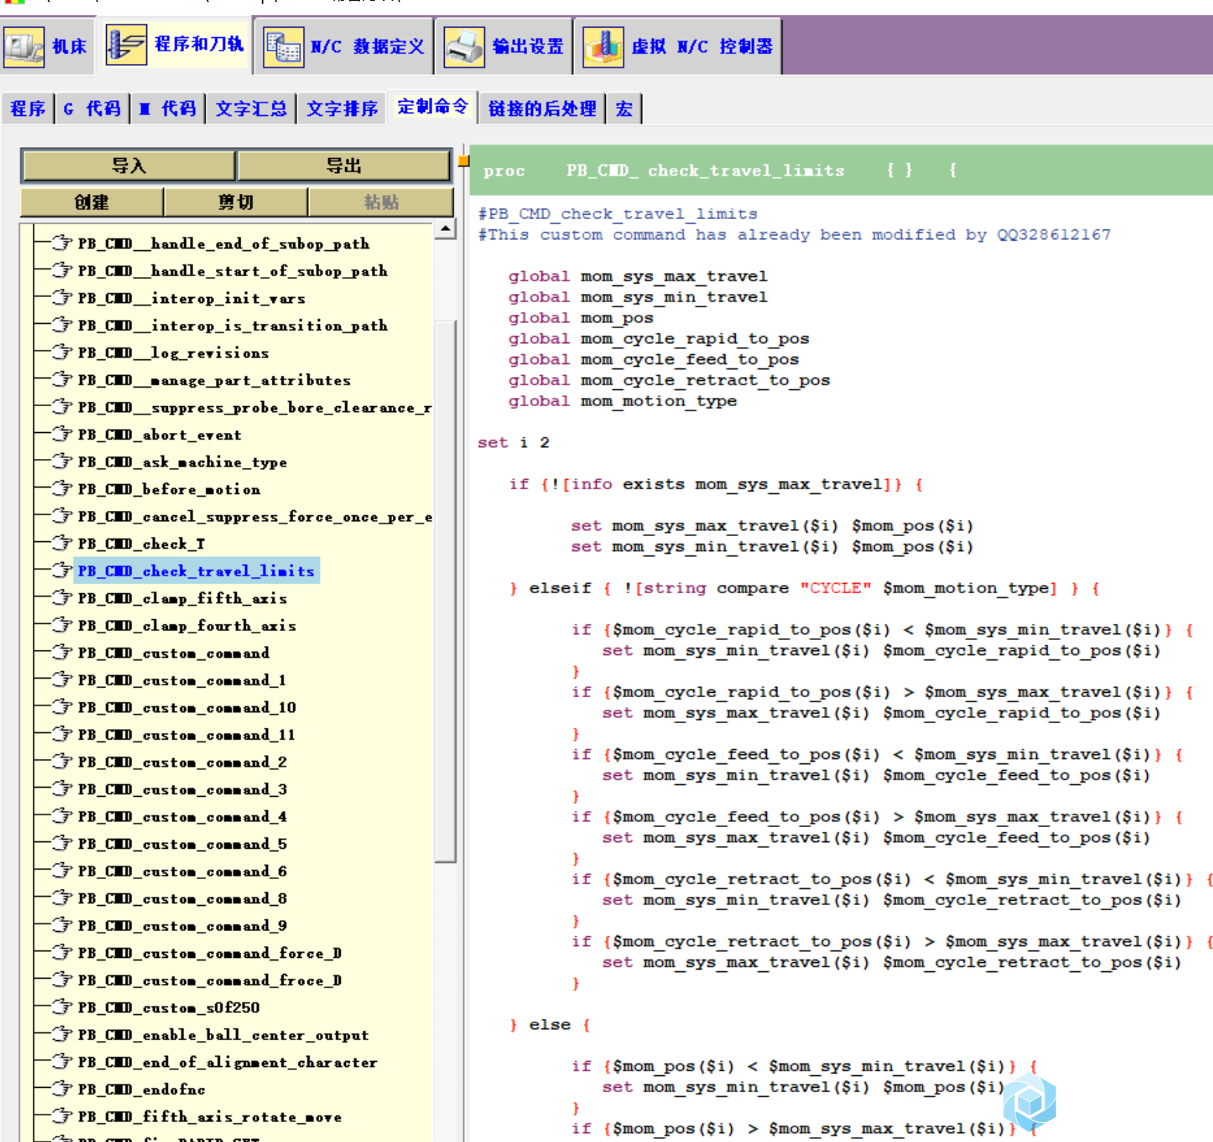Screen dimensions: 1213x1142
Task: Select the 文字汇总 sub-tab
Action: pos(251,109)
